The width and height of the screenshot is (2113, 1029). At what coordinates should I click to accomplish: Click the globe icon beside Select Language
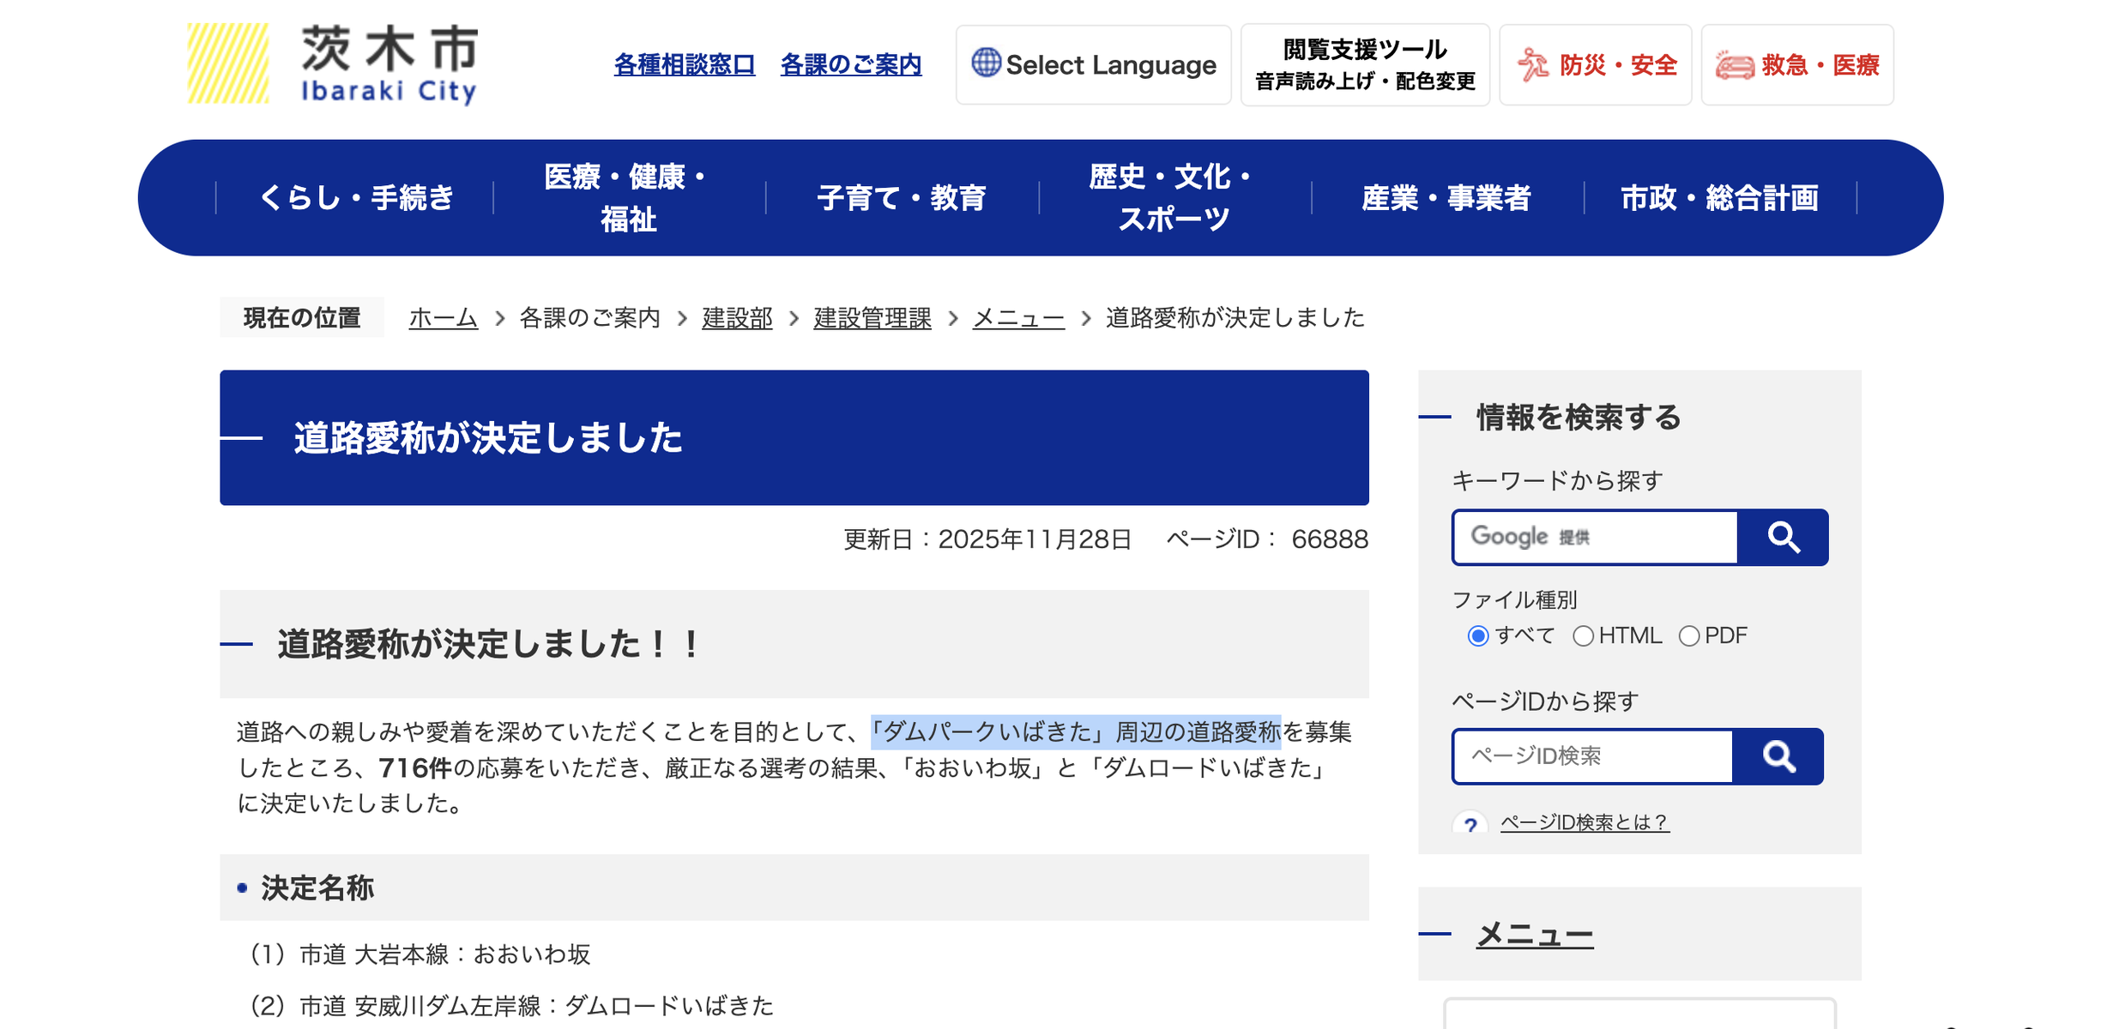click(985, 63)
